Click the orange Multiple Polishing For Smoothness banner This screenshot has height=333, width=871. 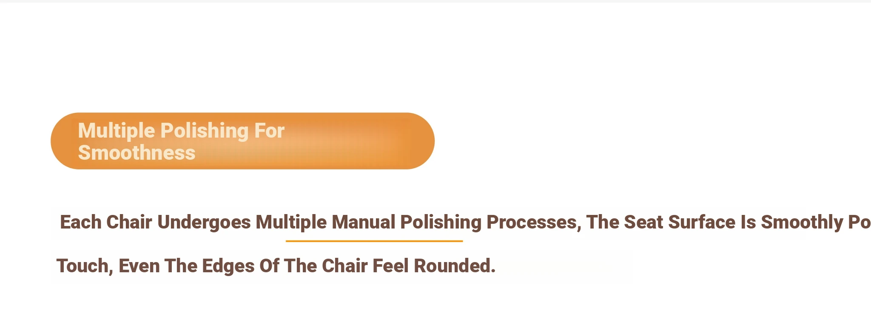point(242,141)
